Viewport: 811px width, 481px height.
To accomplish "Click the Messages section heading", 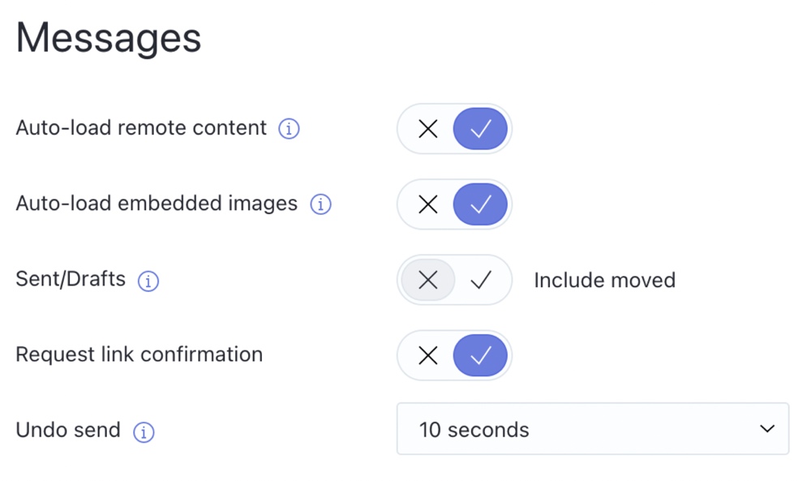I will coord(109,38).
